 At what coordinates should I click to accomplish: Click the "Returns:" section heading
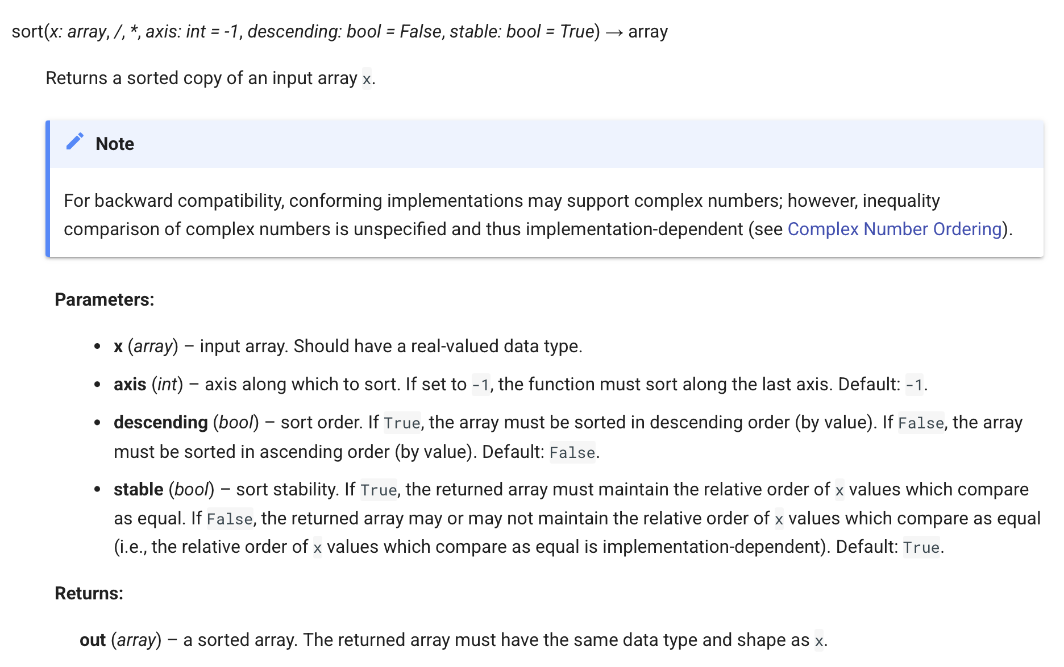89,593
